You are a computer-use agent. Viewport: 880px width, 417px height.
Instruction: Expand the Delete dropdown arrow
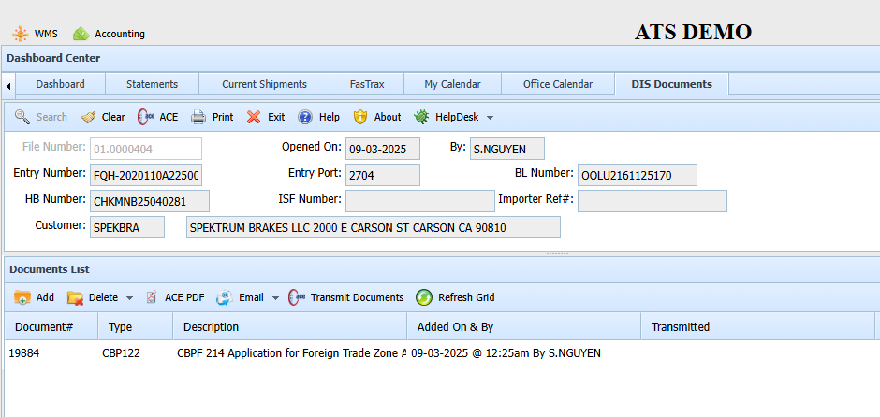[130, 298]
